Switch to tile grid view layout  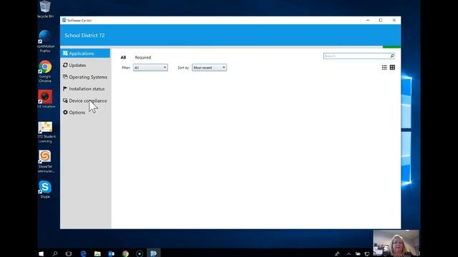tap(392, 68)
